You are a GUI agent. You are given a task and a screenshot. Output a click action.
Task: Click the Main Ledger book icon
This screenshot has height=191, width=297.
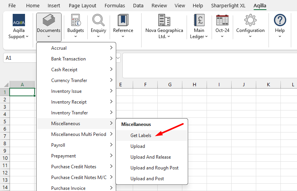pos(199,20)
